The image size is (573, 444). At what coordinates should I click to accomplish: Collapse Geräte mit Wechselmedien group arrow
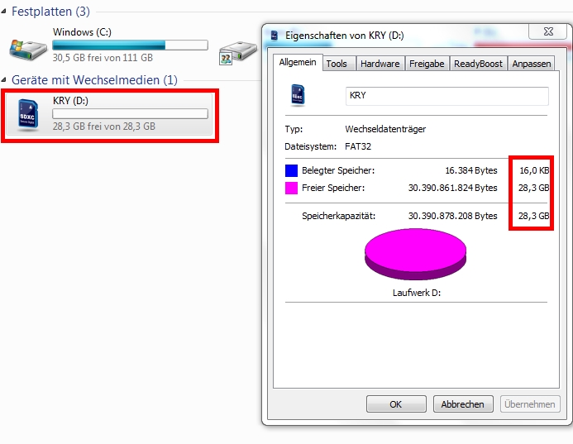[x=3, y=79]
